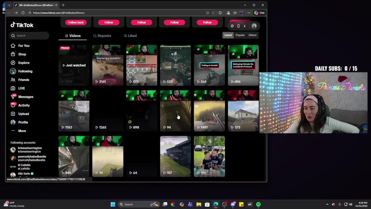Open the video with 573 views
The height and width of the screenshot is (209, 371).
[x=142, y=65]
